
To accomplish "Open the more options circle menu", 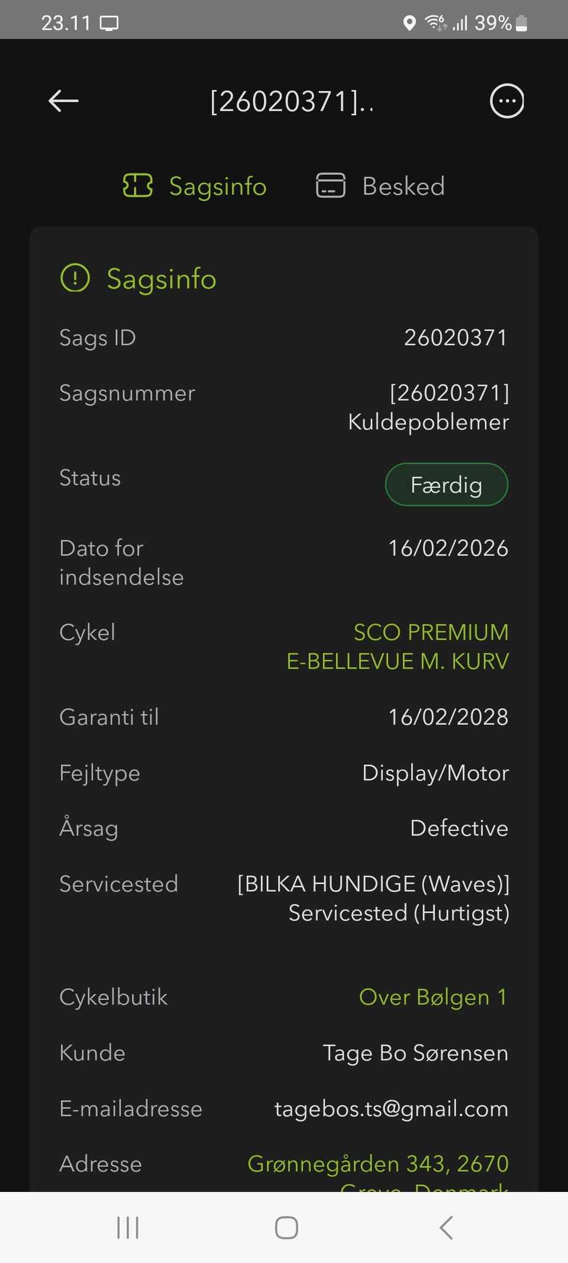I will [506, 101].
